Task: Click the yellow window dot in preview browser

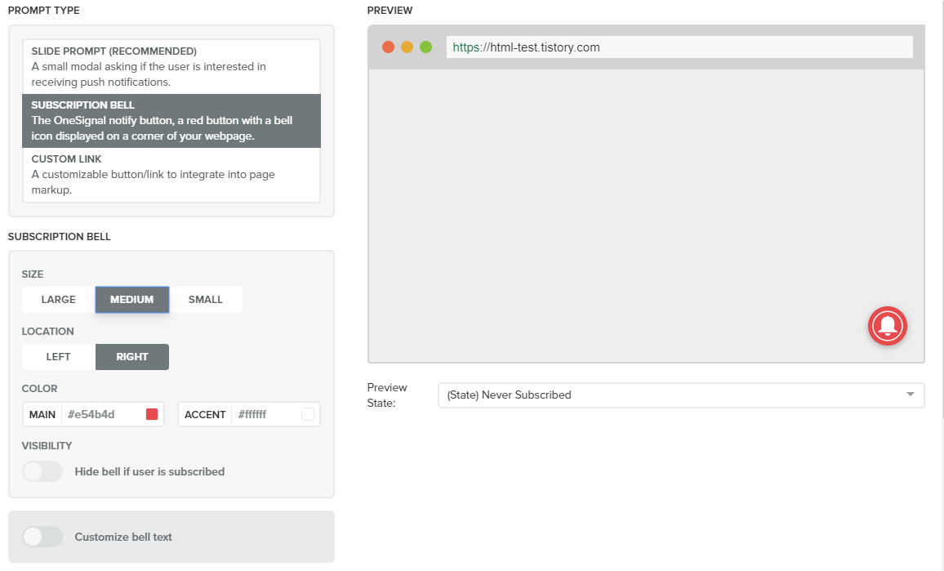Action: 407,47
